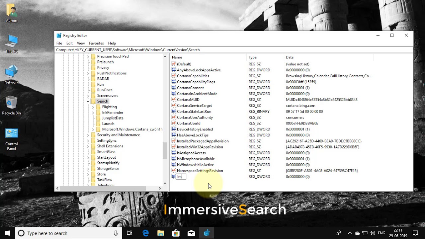Click the Registry Editor title bar icon
This screenshot has width=425, height=239.
click(59, 36)
